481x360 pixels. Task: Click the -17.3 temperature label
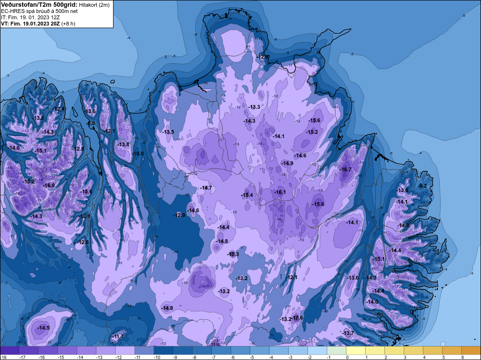pos(233,254)
